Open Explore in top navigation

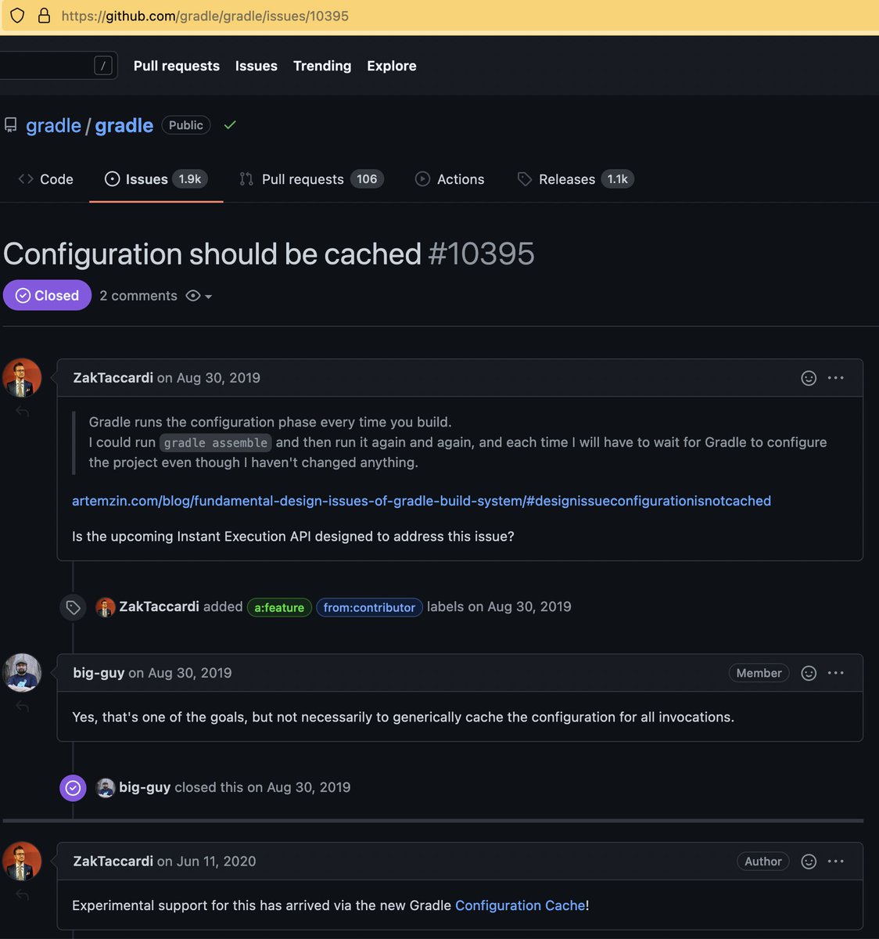coord(392,66)
